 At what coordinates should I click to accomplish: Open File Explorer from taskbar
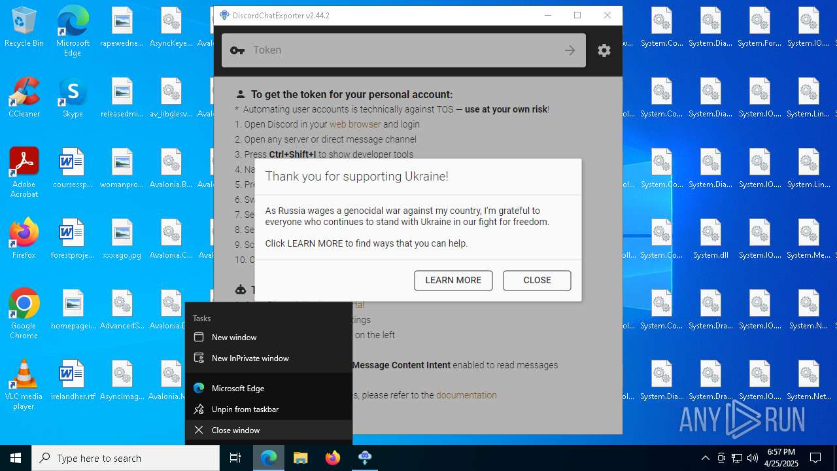click(x=300, y=458)
